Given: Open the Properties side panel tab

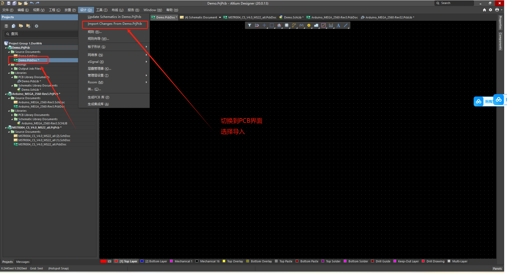Looking at the screenshot, I should pos(500,23).
